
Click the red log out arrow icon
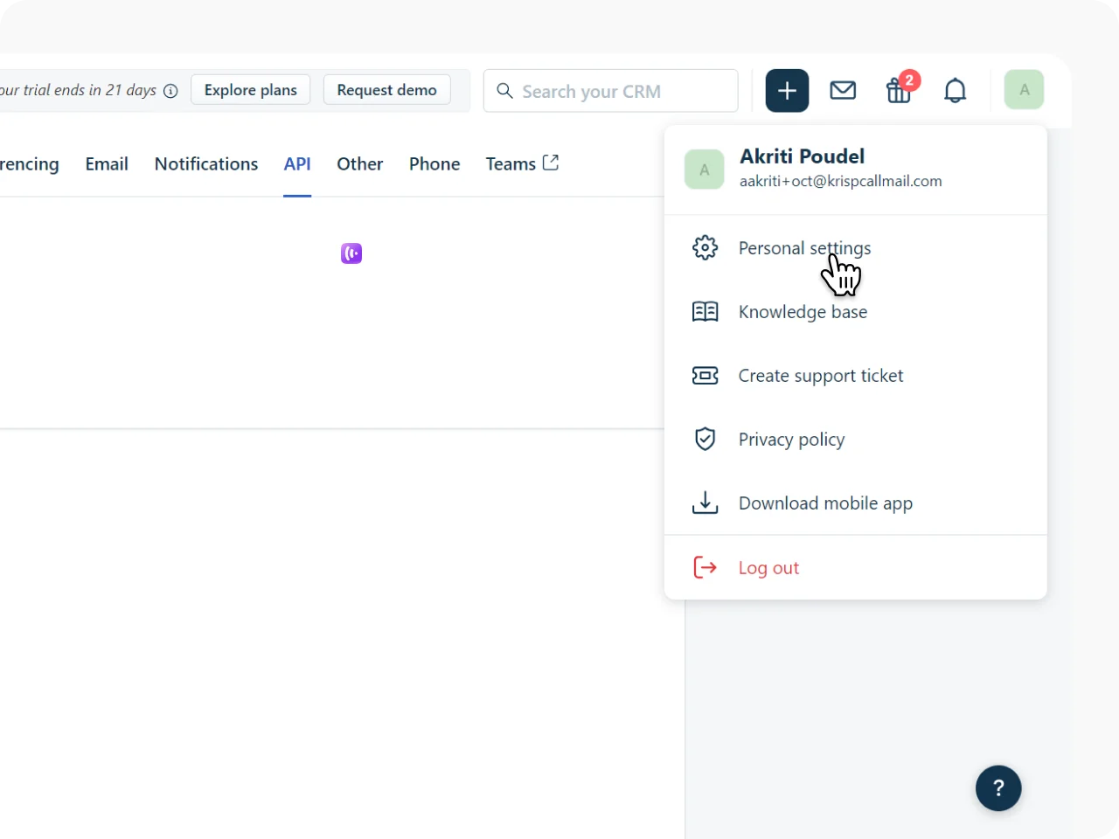(705, 567)
